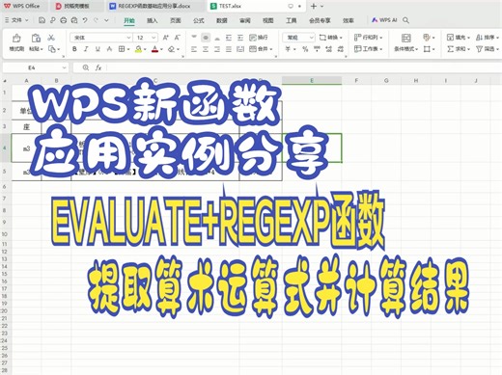Click Fill (填充) button
This screenshot has width=502, height=375.
pos(459,38)
